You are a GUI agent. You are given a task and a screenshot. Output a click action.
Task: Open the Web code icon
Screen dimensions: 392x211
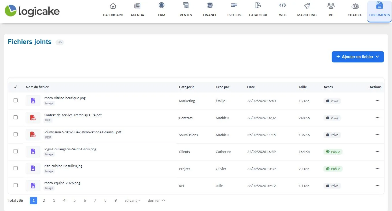pos(283,5)
